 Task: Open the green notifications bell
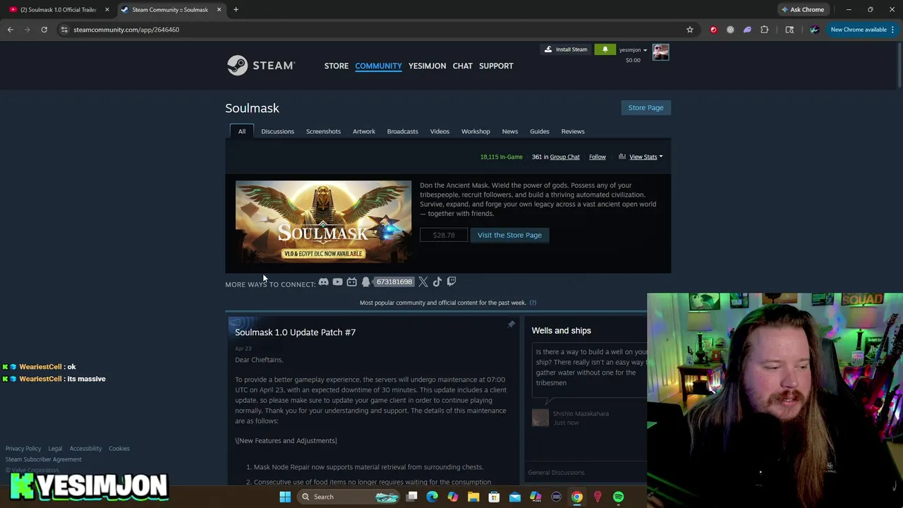tap(605, 49)
